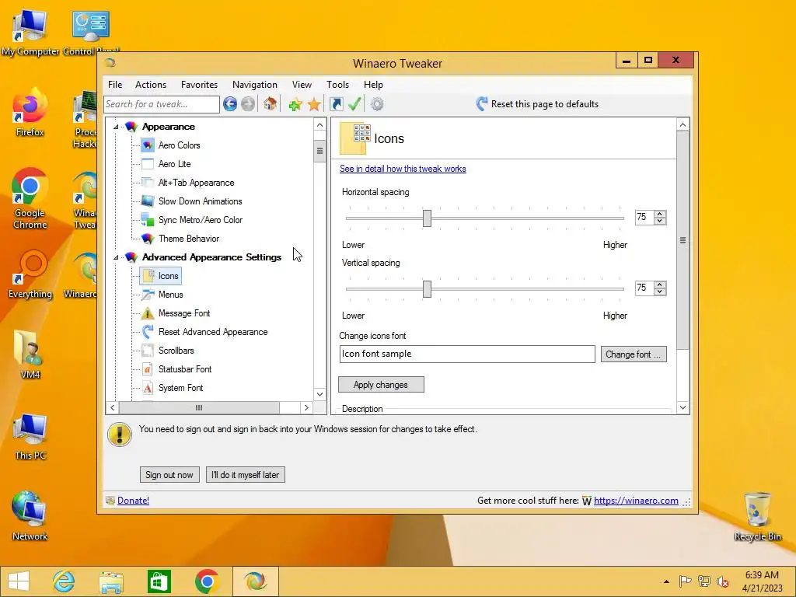Open File Explorer from the taskbar
The image size is (796, 597).
(x=111, y=581)
